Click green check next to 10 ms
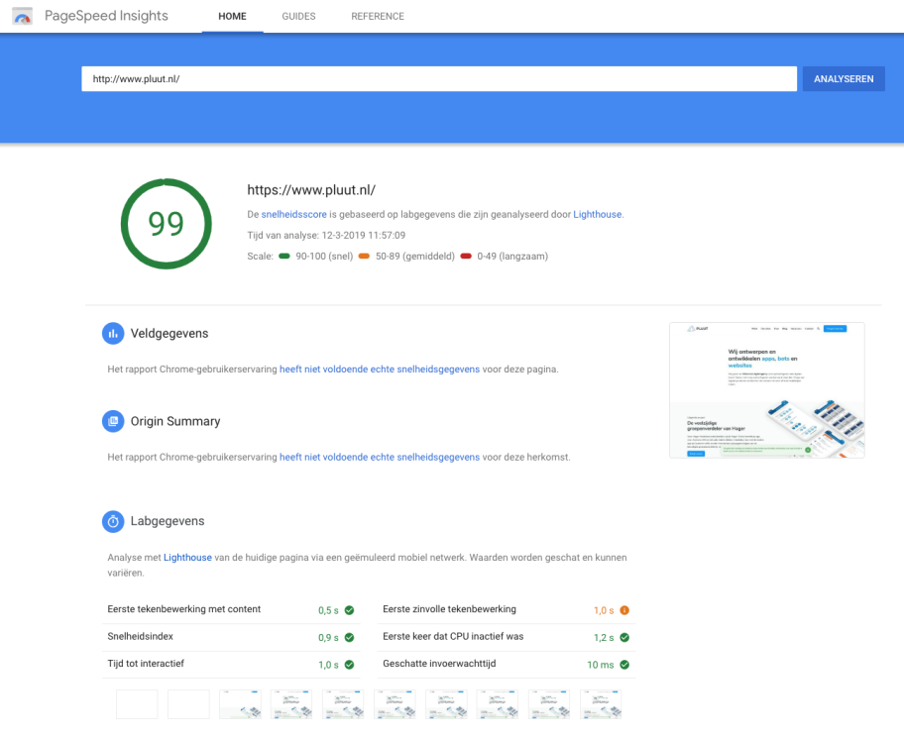 tap(624, 665)
